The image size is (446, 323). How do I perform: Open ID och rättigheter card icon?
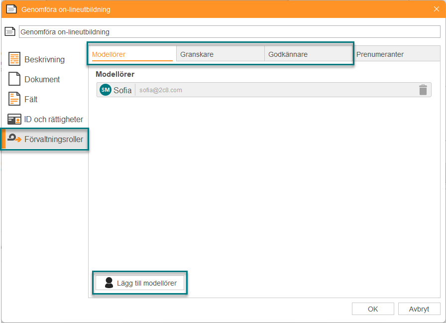click(x=14, y=120)
